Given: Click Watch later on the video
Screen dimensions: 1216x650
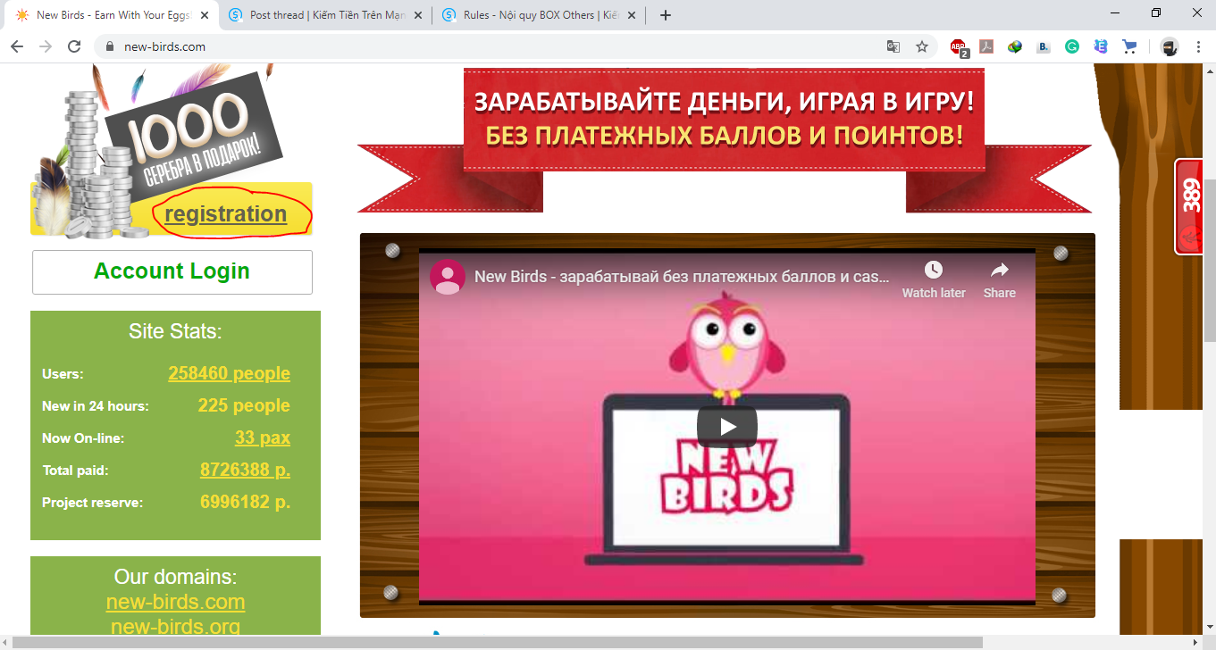Looking at the screenshot, I should (934, 279).
